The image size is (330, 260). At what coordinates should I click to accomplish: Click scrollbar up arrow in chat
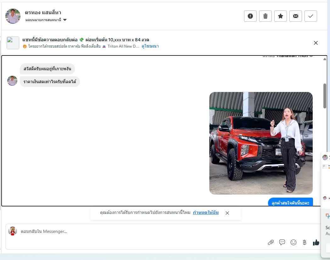pos(325,59)
